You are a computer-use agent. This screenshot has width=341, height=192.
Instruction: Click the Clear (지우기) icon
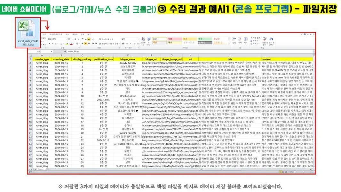251,44
